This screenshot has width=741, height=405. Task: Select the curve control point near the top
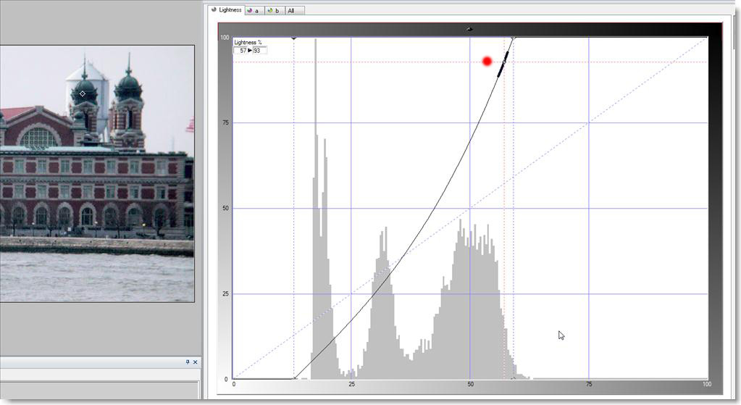click(x=503, y=62)
